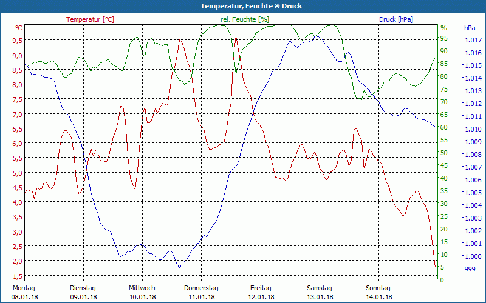The width and height of the screenshot is (486, 303).
Task: Click the 50 humidity axis value
Action: (x=444, y=153)
